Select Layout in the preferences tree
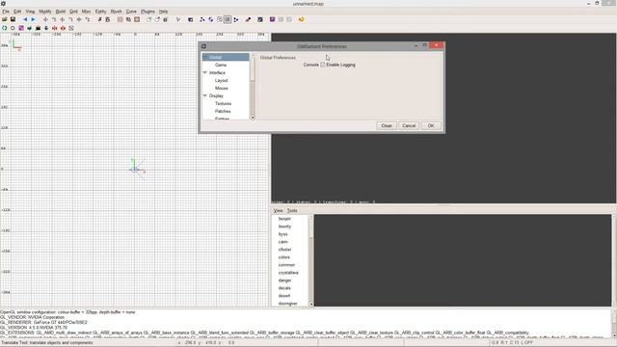Image resolution: width=617 pixels, height=347 pixels. click(x=221, y=80)
